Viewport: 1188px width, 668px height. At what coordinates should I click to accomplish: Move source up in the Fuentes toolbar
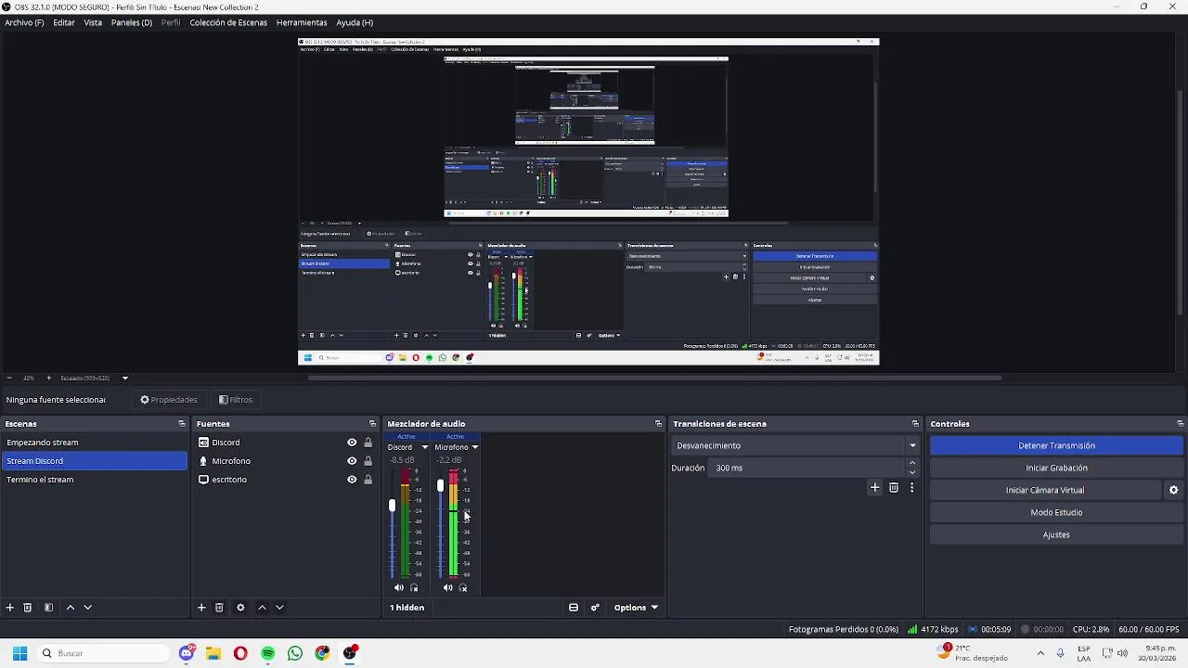pos(262,608)
